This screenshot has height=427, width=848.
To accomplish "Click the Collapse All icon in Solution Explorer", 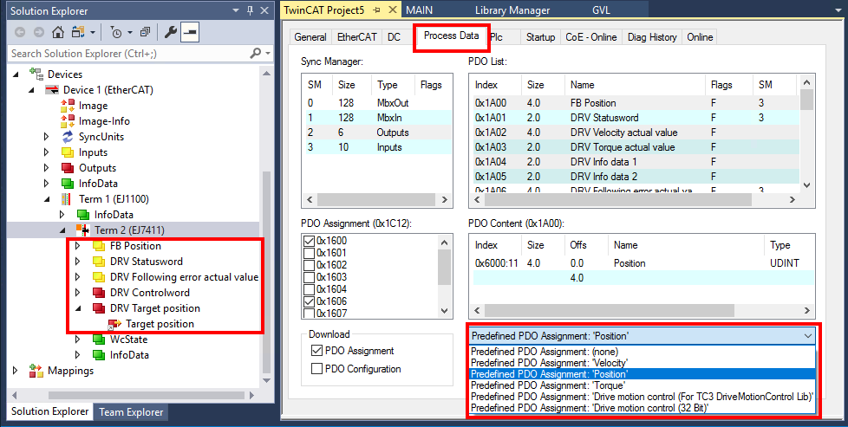I will tap(145, 32).
